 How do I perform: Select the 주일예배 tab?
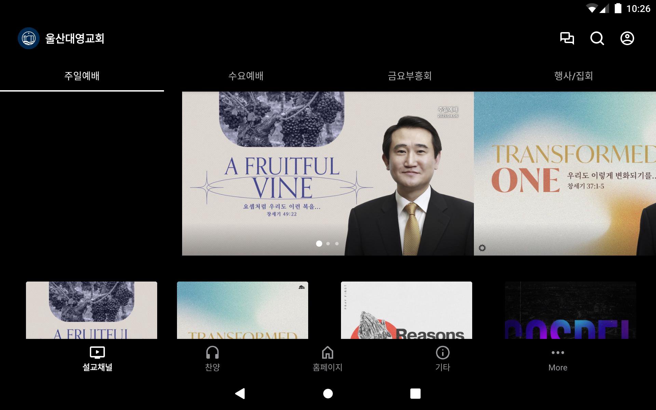[82, 76]
